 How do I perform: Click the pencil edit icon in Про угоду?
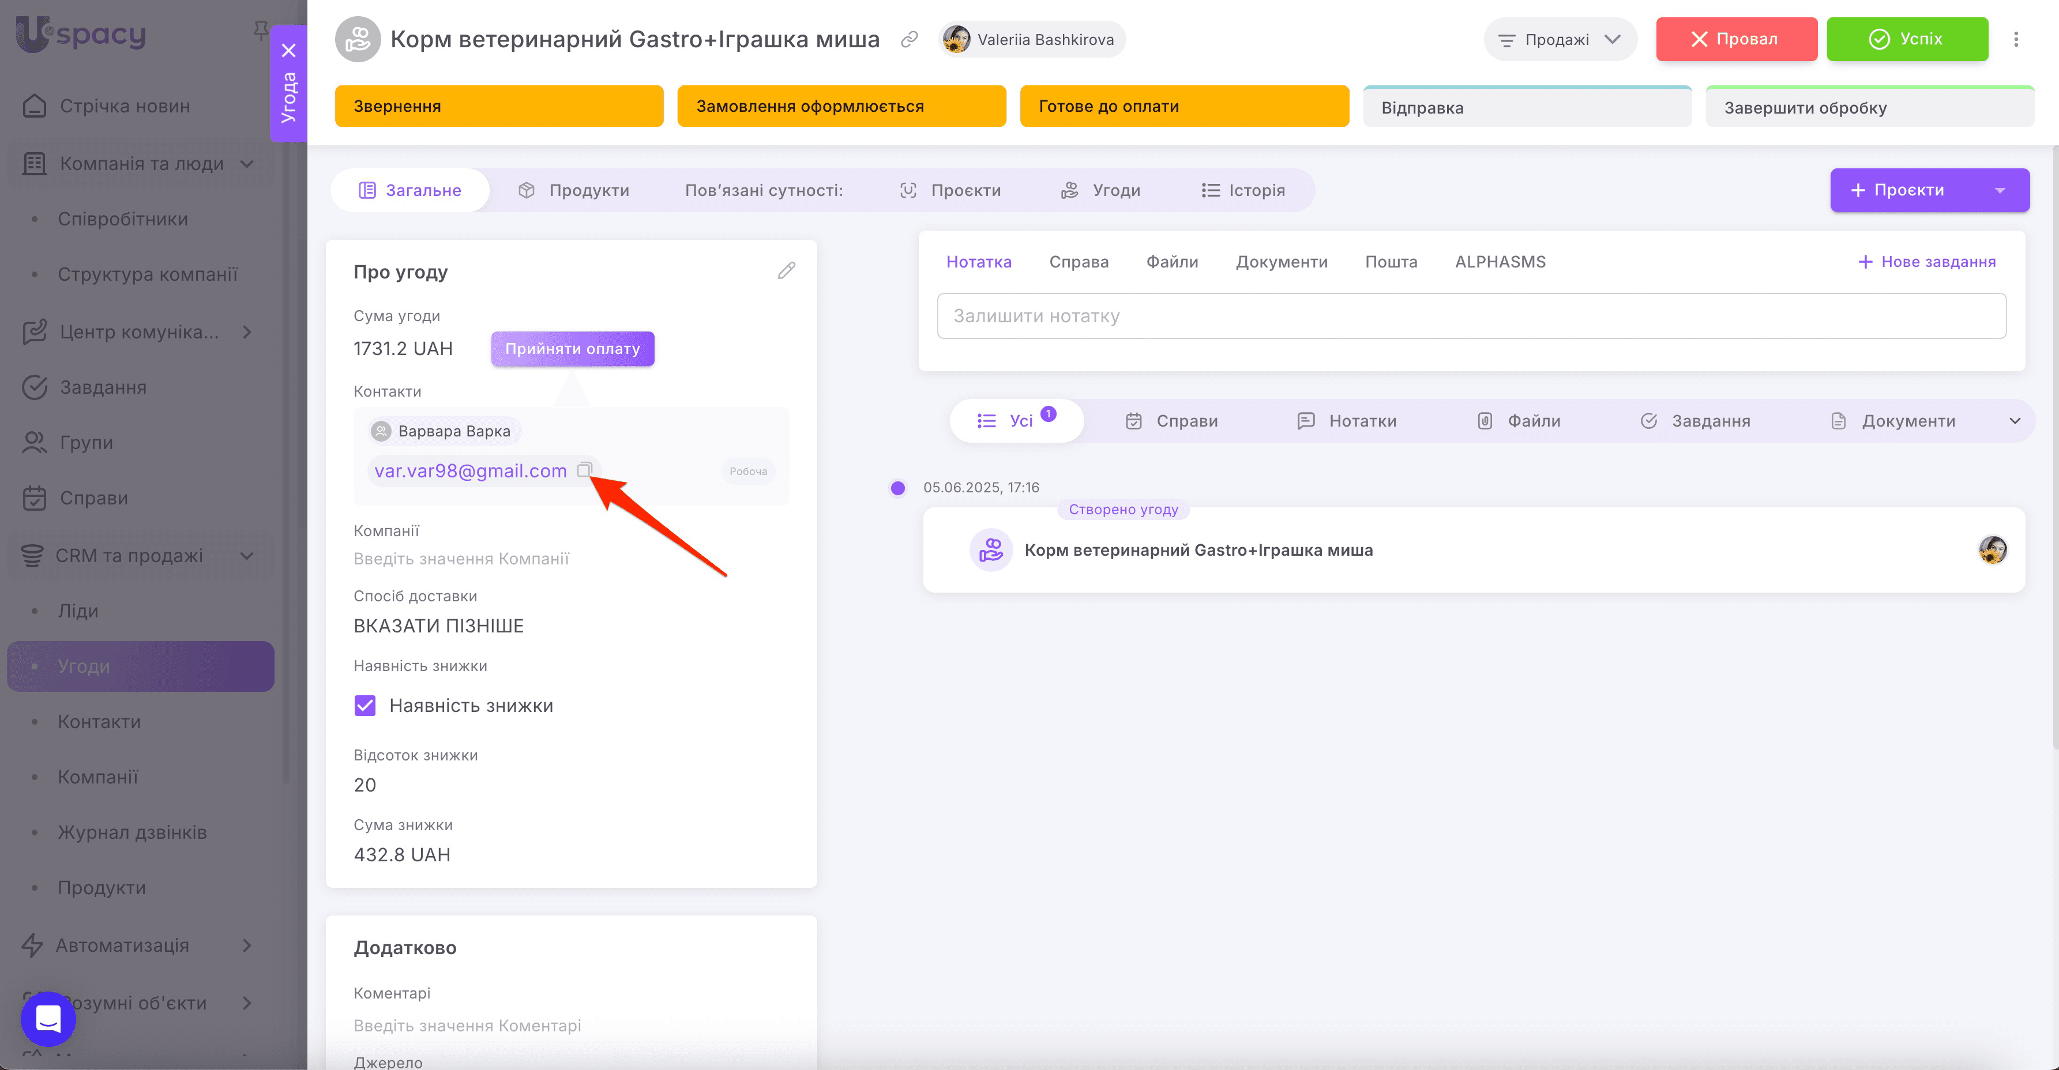point(786,271)
